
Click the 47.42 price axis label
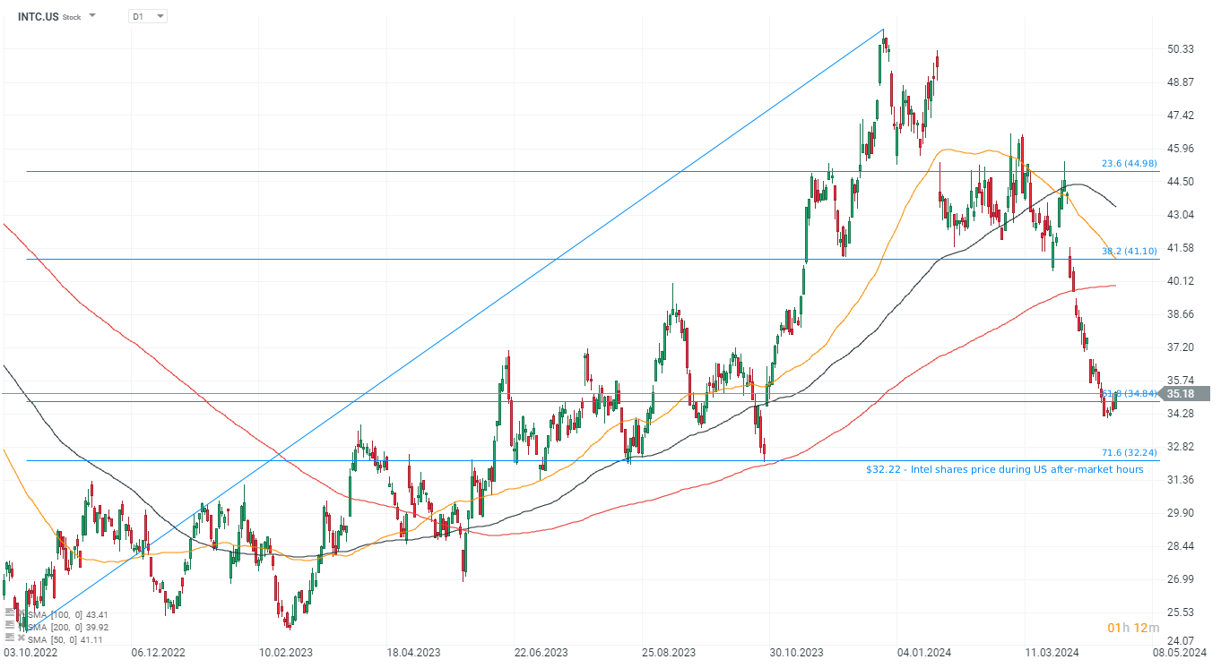tap(1182, 116)
